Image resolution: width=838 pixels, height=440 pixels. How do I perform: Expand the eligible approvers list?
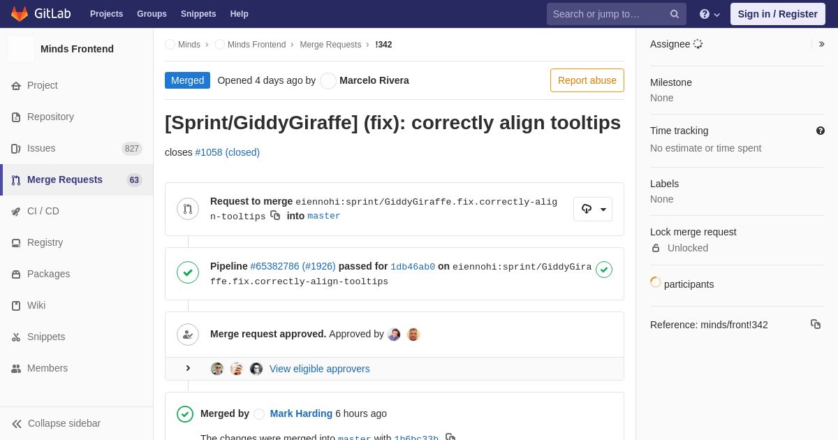pyautogui.click(x=188, y=369)
